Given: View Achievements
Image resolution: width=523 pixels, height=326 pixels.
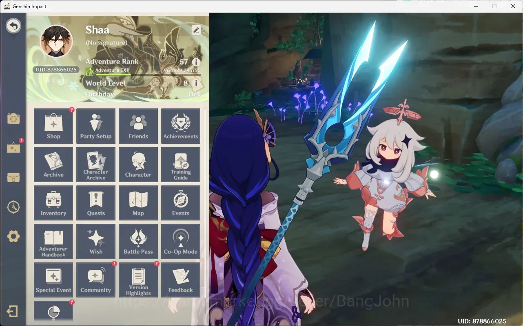Looking at the screenshot, I should 181,126.
